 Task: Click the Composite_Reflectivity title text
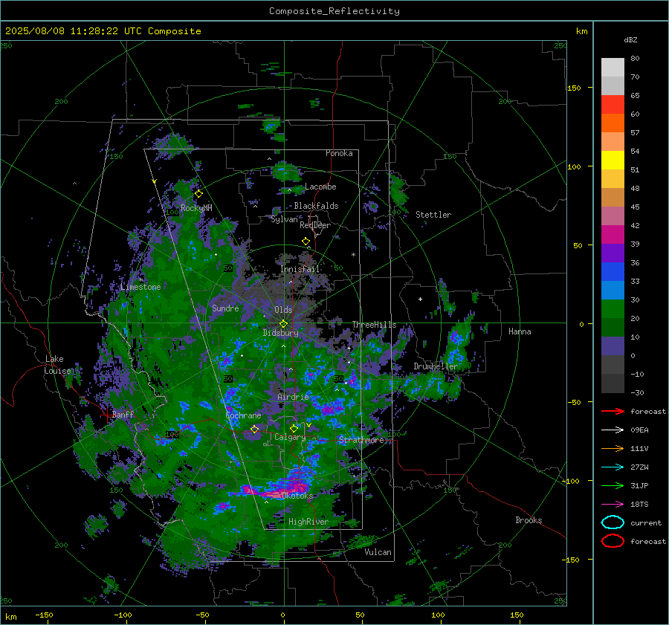click(334, 11)
